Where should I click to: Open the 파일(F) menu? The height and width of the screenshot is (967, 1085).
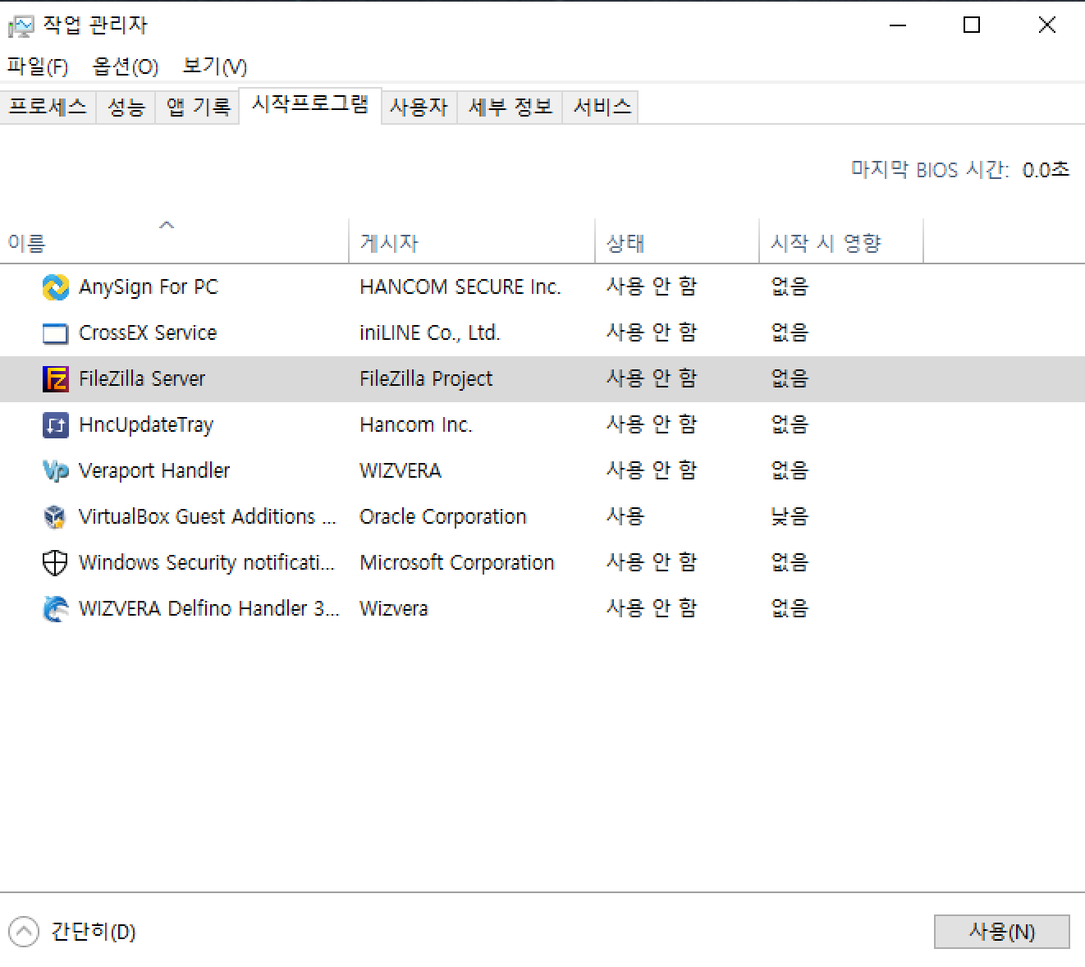tap(37, 66)
